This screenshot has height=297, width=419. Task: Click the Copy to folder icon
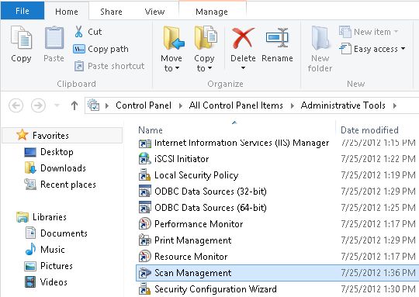pos(206,38)
